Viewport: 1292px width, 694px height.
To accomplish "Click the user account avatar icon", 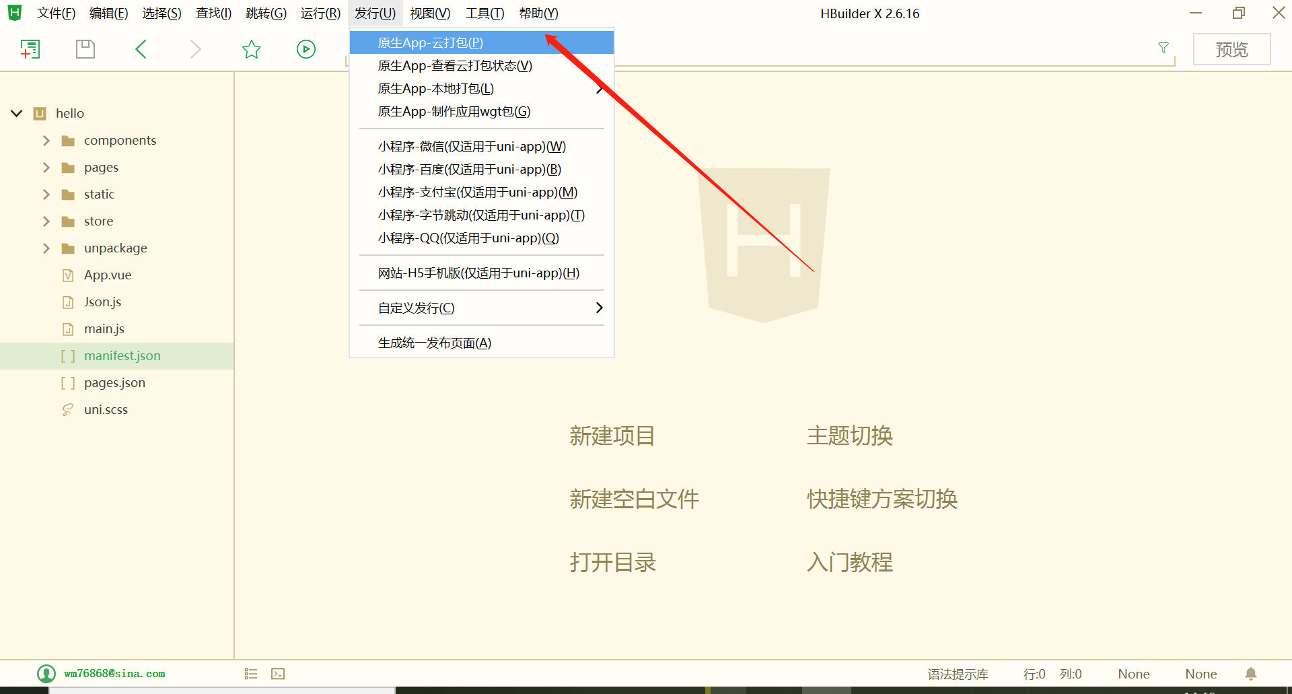I will (x=46, y=674).
